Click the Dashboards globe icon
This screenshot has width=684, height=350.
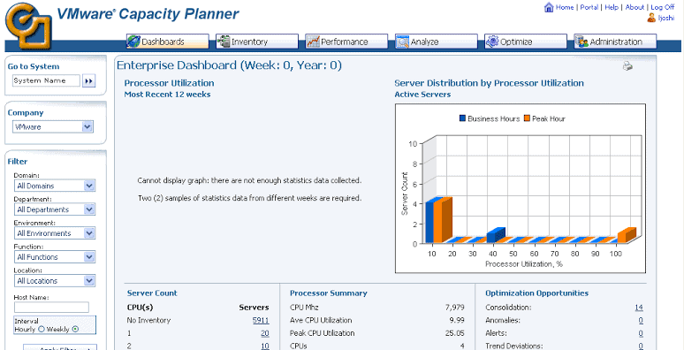[x=134, y=42]
